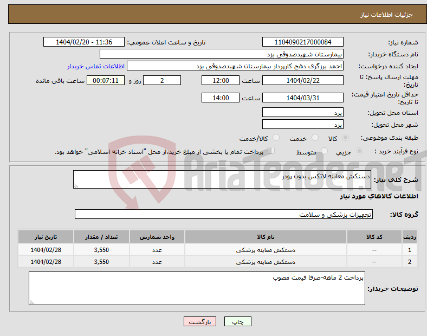Click the validity time field 14:00
Screen dimensions: 427x336
point(221,98)
